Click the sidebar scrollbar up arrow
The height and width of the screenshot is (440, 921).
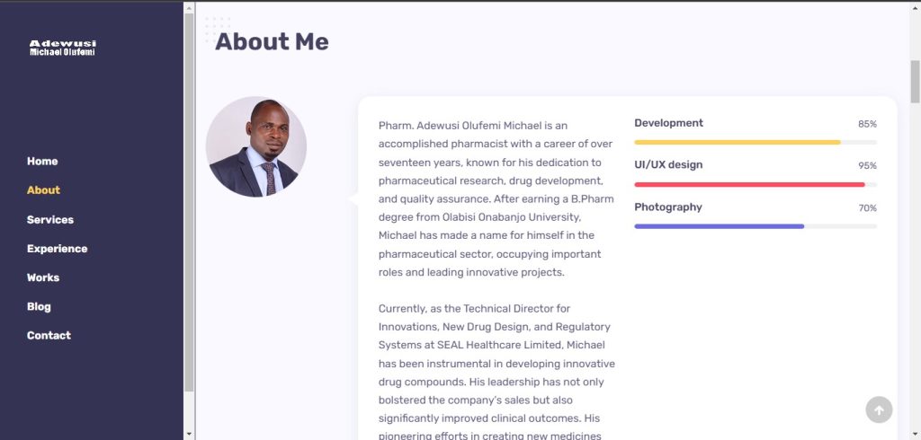pyautogui.click(x=189, y=7)
